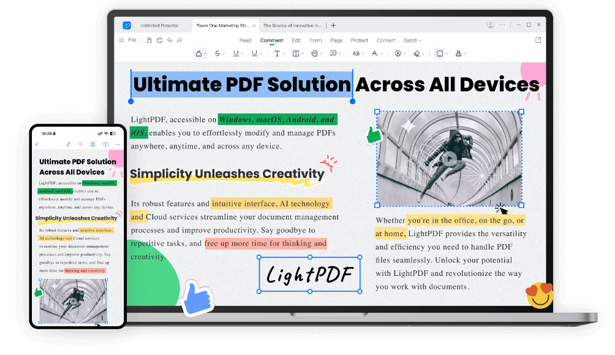Select the Stamp tool
The height and width of the screenshot is (355, 615).
458,53
